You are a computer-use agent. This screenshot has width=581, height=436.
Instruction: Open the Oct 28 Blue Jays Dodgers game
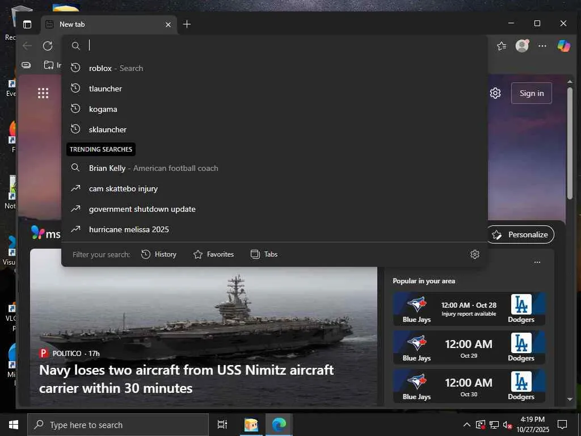pos(469,309)
